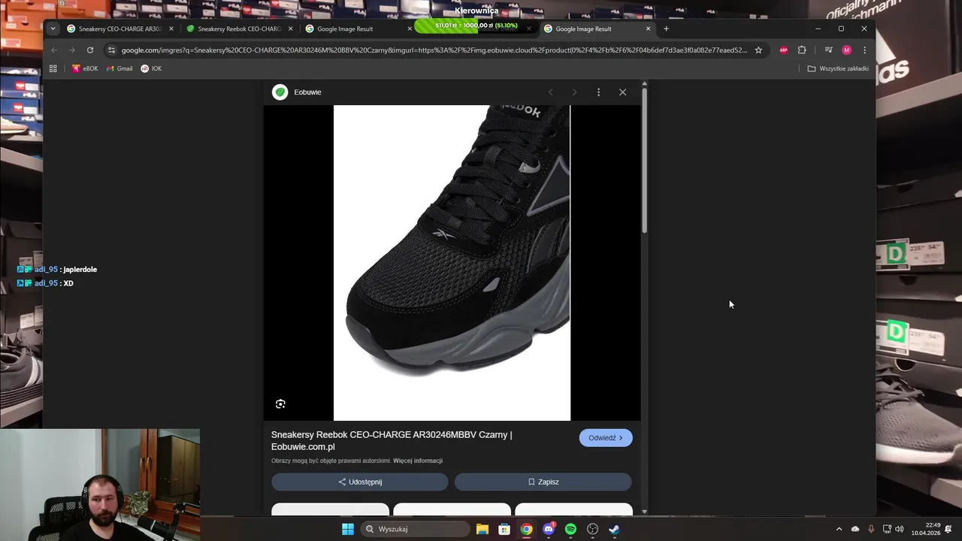Visit the page via Odwiedź button
Screen dimensions: 962x541
click(x=606, y=438)
